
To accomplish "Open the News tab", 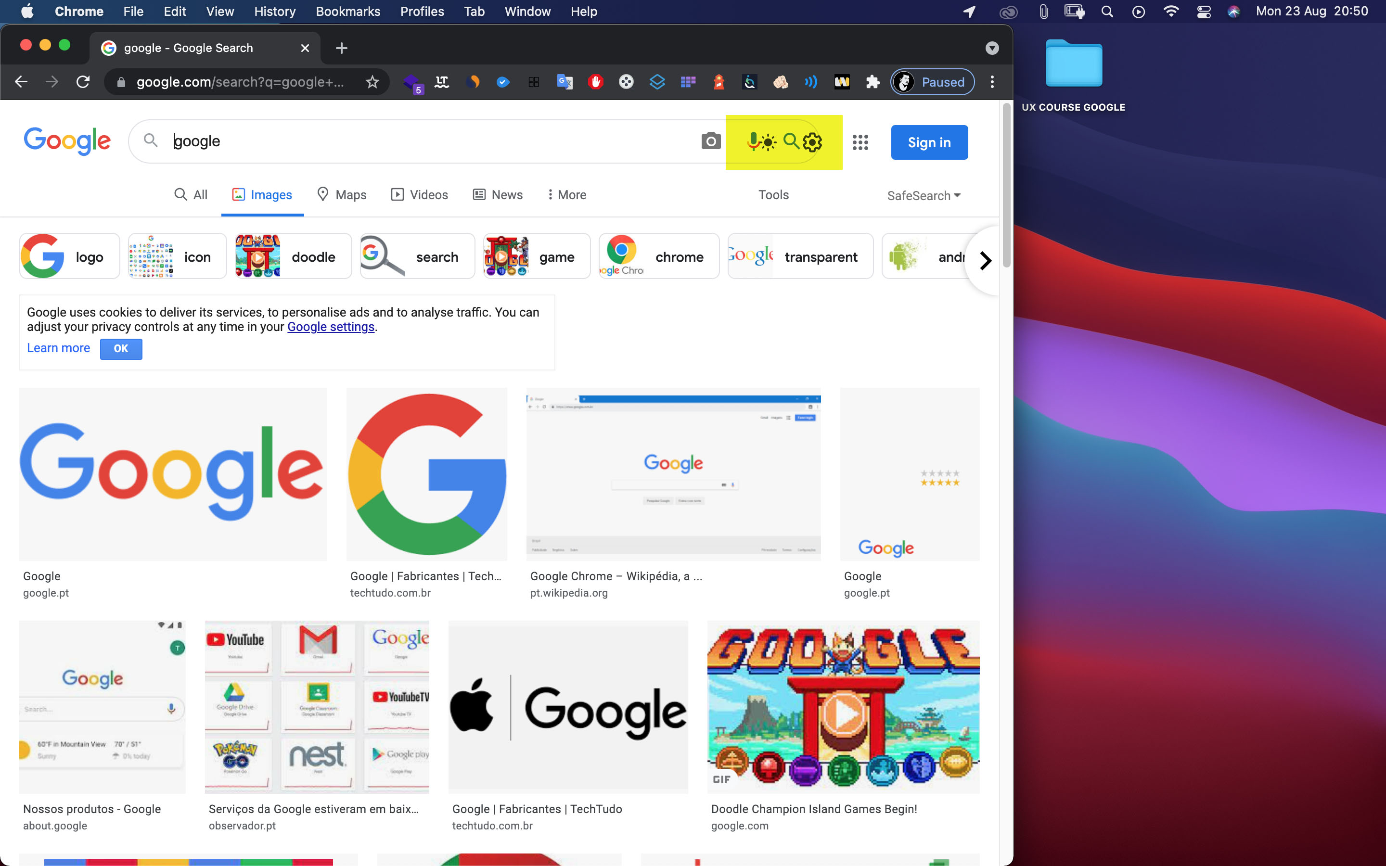I will point(498,195).
